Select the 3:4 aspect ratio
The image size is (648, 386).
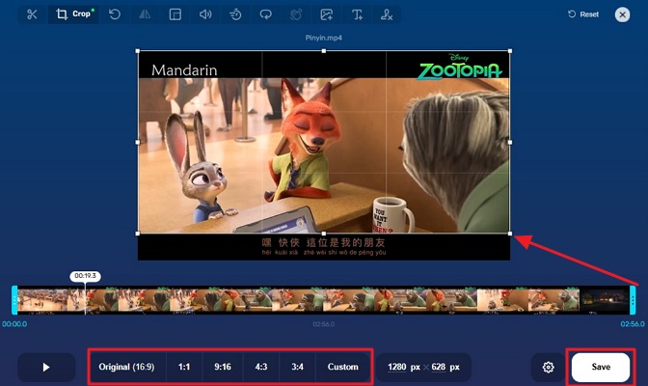click(x=297, y=367)
